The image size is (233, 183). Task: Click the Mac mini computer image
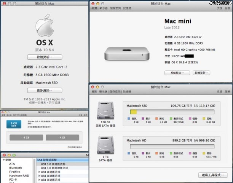coord(127,54)
